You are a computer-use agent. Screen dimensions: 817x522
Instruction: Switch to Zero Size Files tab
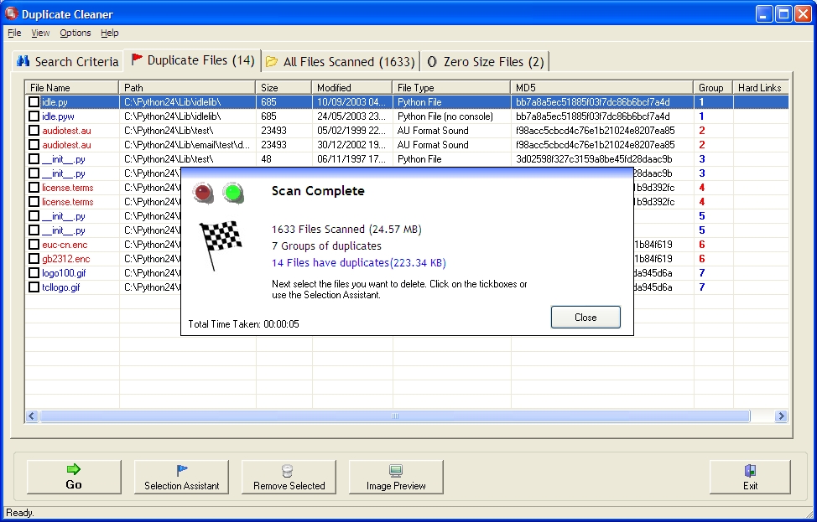point(485,61)
